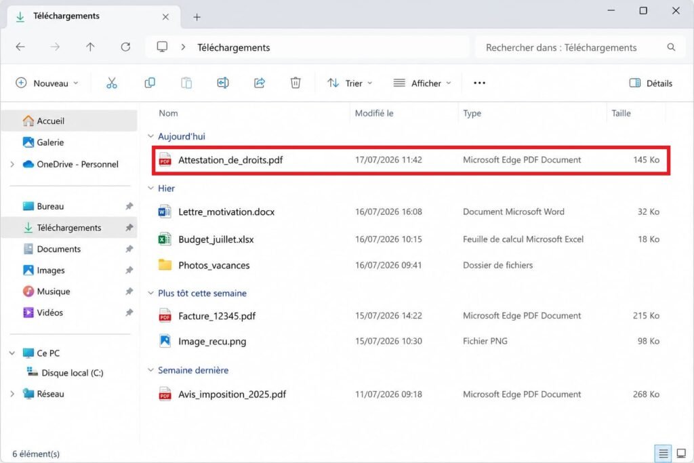Collapse the Ce PC tree node
This screenshot has width=694, height=463.
click(12, 353)
